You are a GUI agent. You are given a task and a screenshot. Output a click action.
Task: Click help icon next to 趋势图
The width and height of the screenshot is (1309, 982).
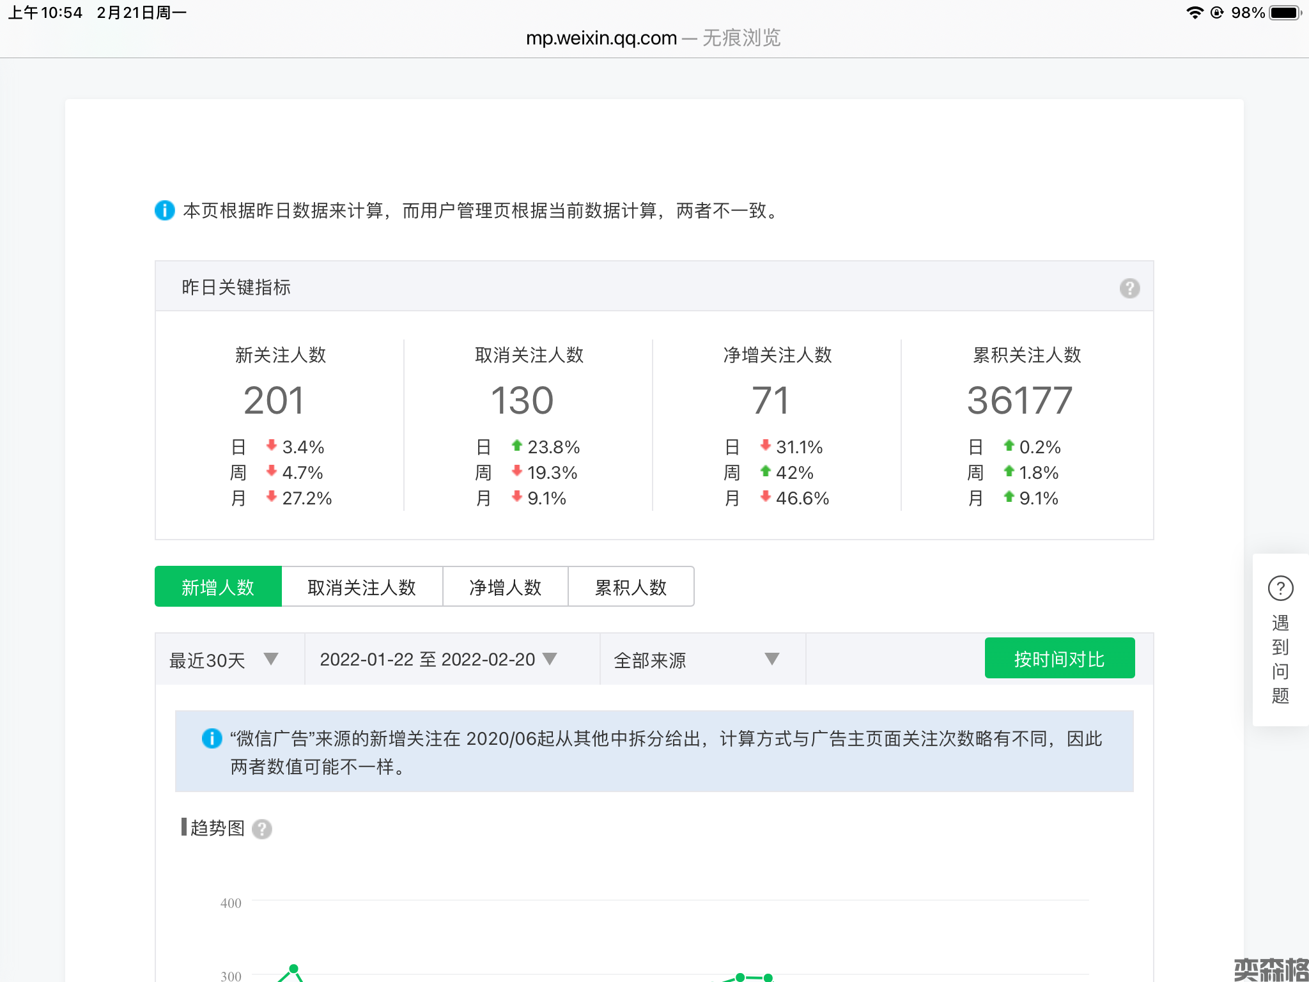tap(261, 829)
